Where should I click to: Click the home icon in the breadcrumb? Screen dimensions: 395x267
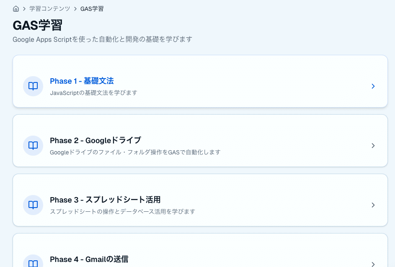coord(15,8)
